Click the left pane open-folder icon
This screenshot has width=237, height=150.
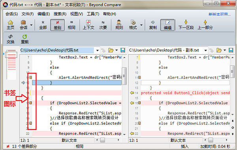pyautogui.click(x=111, y=50)
